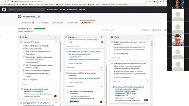Open the Done column options menu

pos(150,37)
